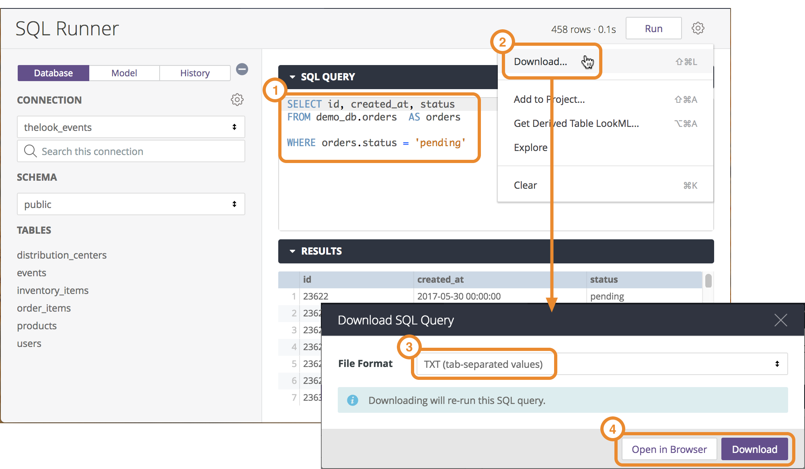Switch to the Model tab
This screenshot has width=805, height=469.
coord(124,73)
